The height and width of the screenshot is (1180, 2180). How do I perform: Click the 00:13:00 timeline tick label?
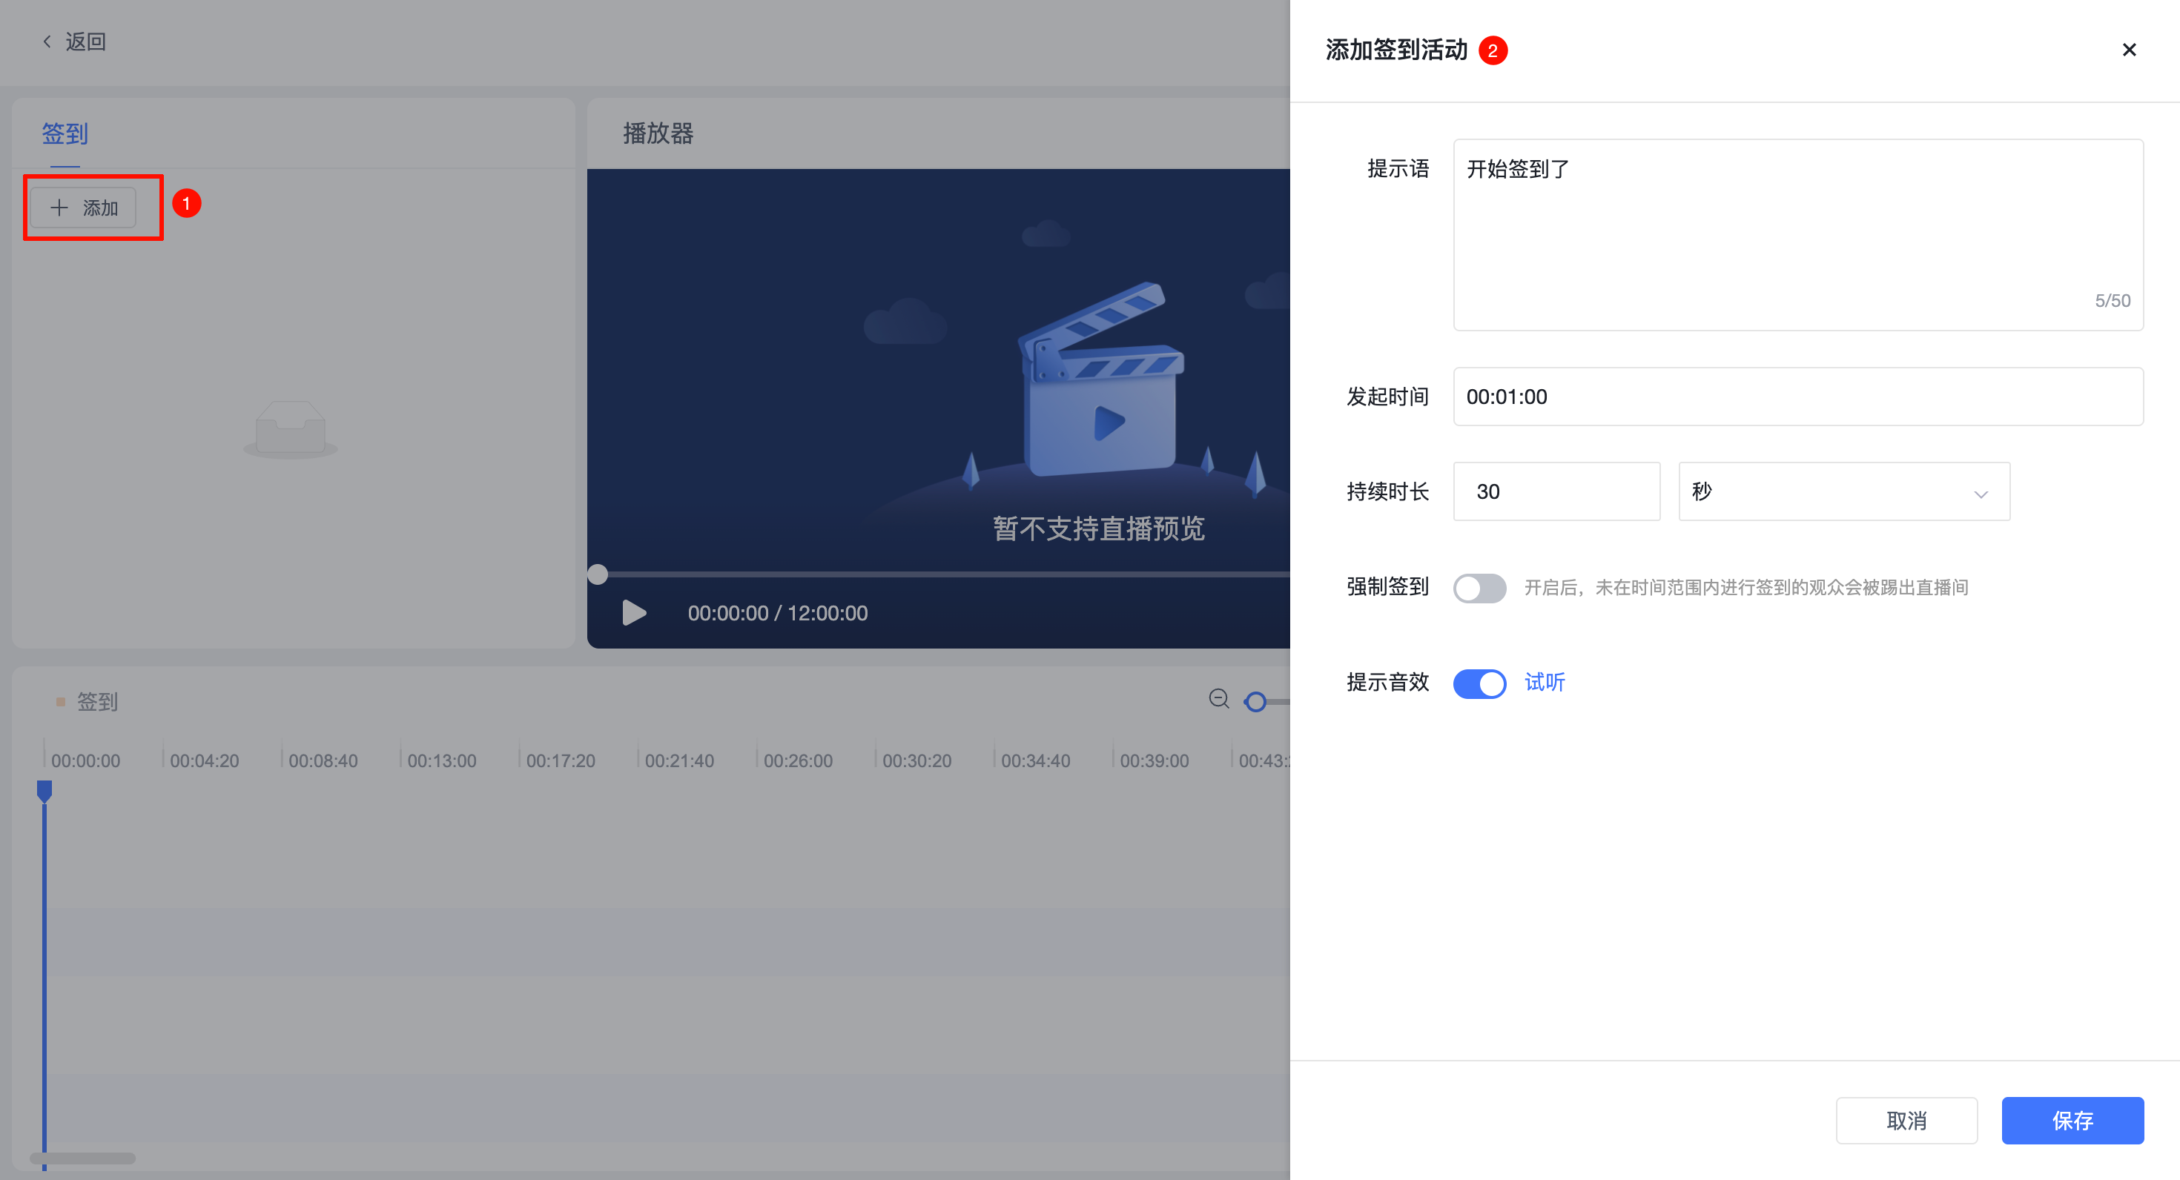[442, 760]
